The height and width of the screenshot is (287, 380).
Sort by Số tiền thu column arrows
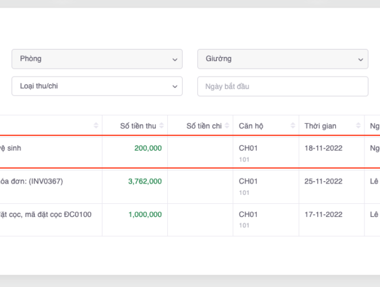[162, 126]
